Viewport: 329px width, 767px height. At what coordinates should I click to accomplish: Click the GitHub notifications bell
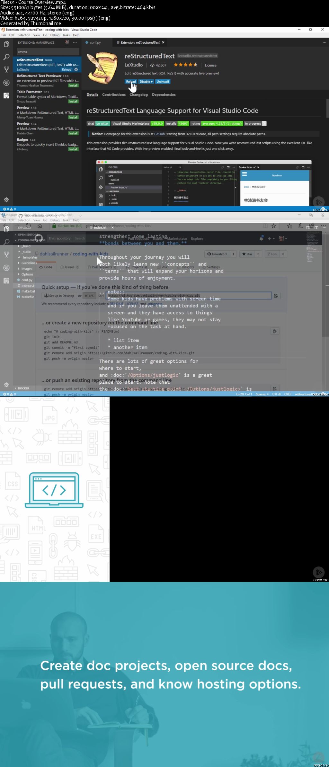[262, 238]
